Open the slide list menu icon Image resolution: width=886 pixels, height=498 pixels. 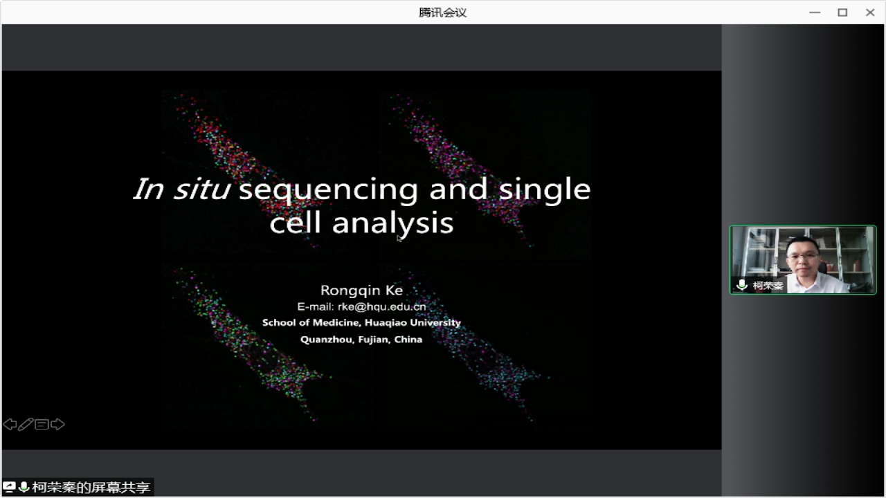(42, 424)
